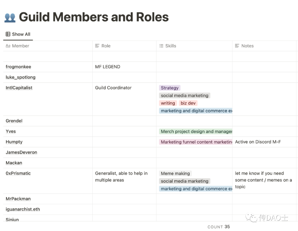Open the Skills column header menu
Screen dimensions: 298x231
[x=171, y=46]
